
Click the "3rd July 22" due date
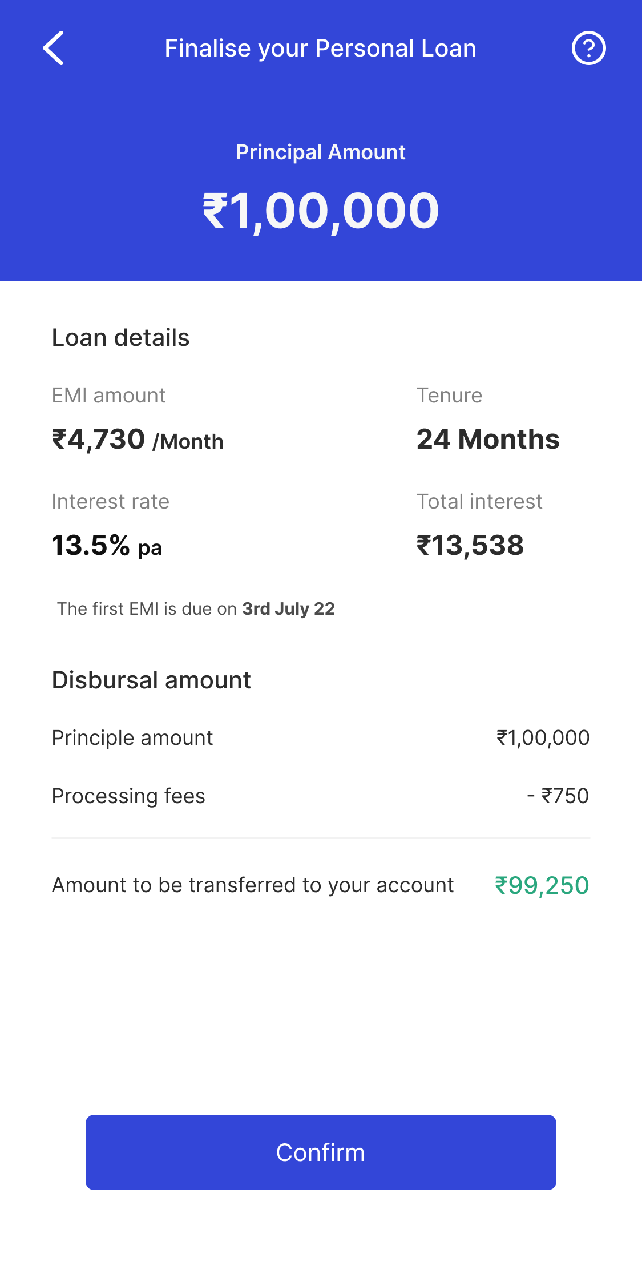(288, 609)
